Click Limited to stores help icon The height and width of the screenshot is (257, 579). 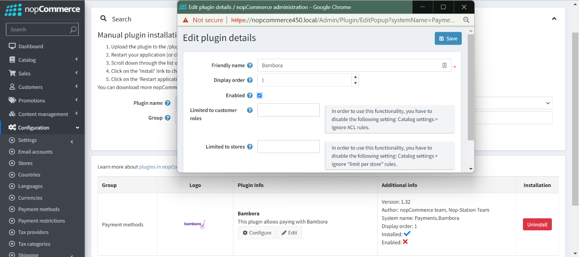[250, 147]
